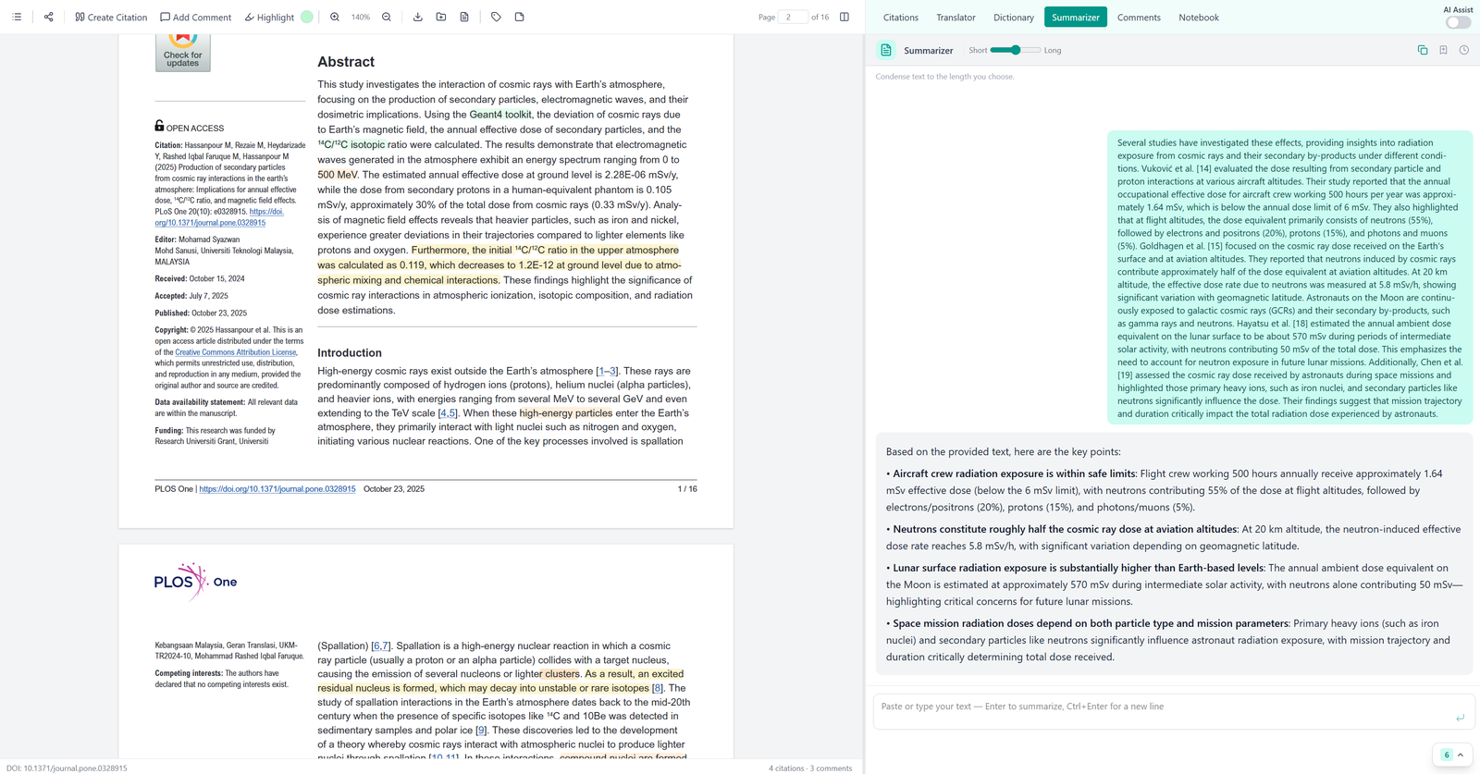Activate the Highlight tool
1480x774 pixels.
[269, 17]
